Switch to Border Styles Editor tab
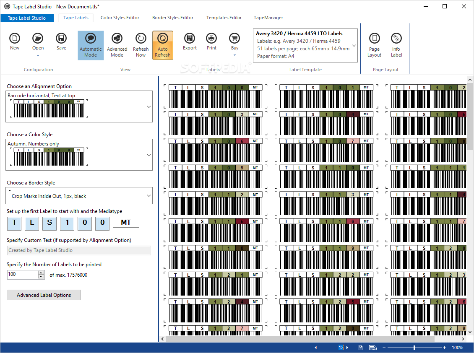This screenshot has height=353, width=474. (173, 18)
